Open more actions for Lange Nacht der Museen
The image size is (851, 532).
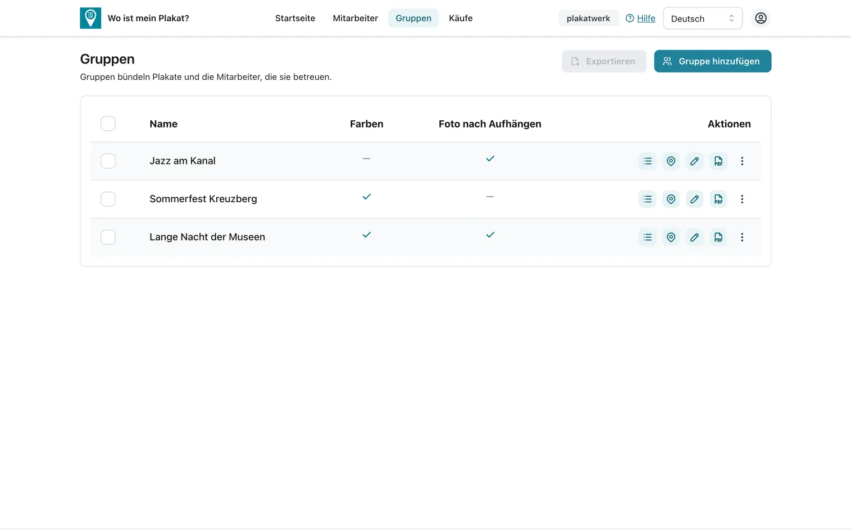(x=742, y=238)
